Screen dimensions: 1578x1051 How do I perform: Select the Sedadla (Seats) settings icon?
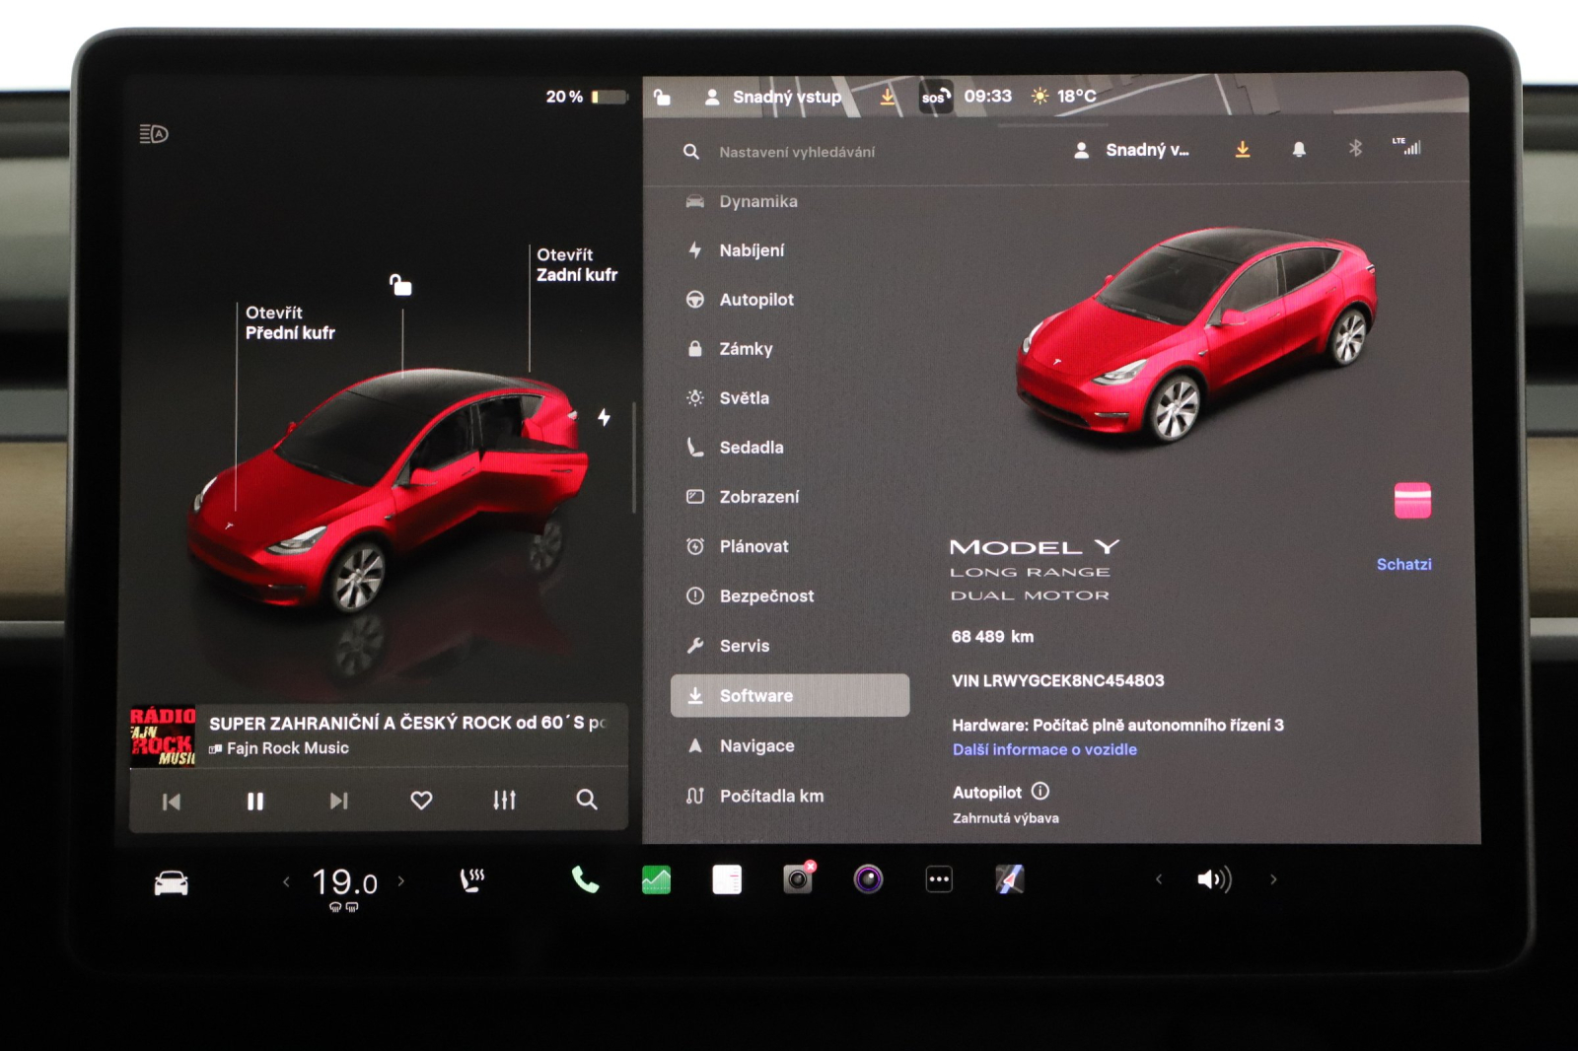695,447
